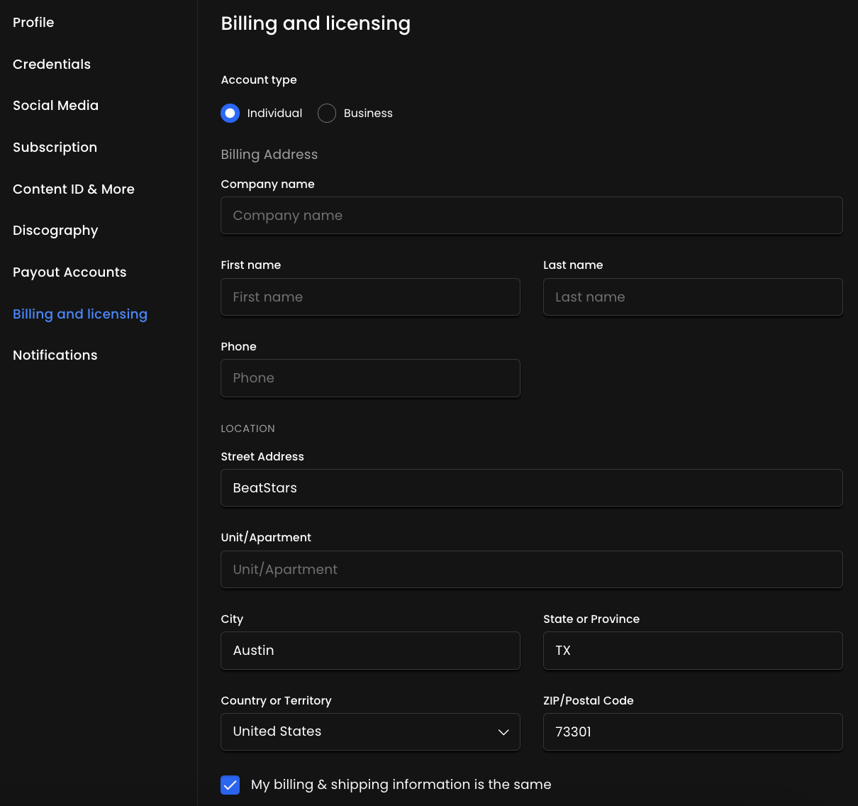858x806 pixels.
Task: Open Discography in the sidebar
Action: [x=55, y=231]
